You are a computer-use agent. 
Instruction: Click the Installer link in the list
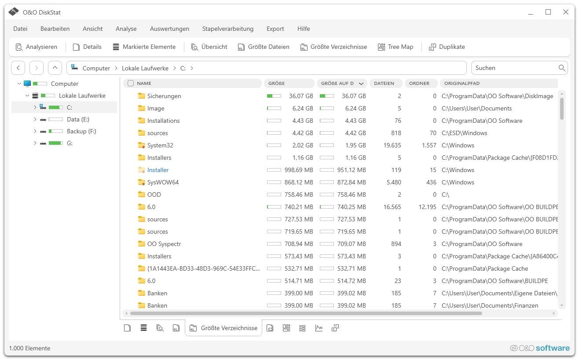[158, 170]
